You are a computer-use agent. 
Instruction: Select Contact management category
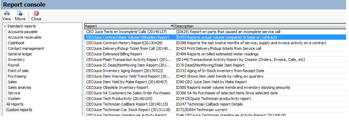tap(26, 48)
